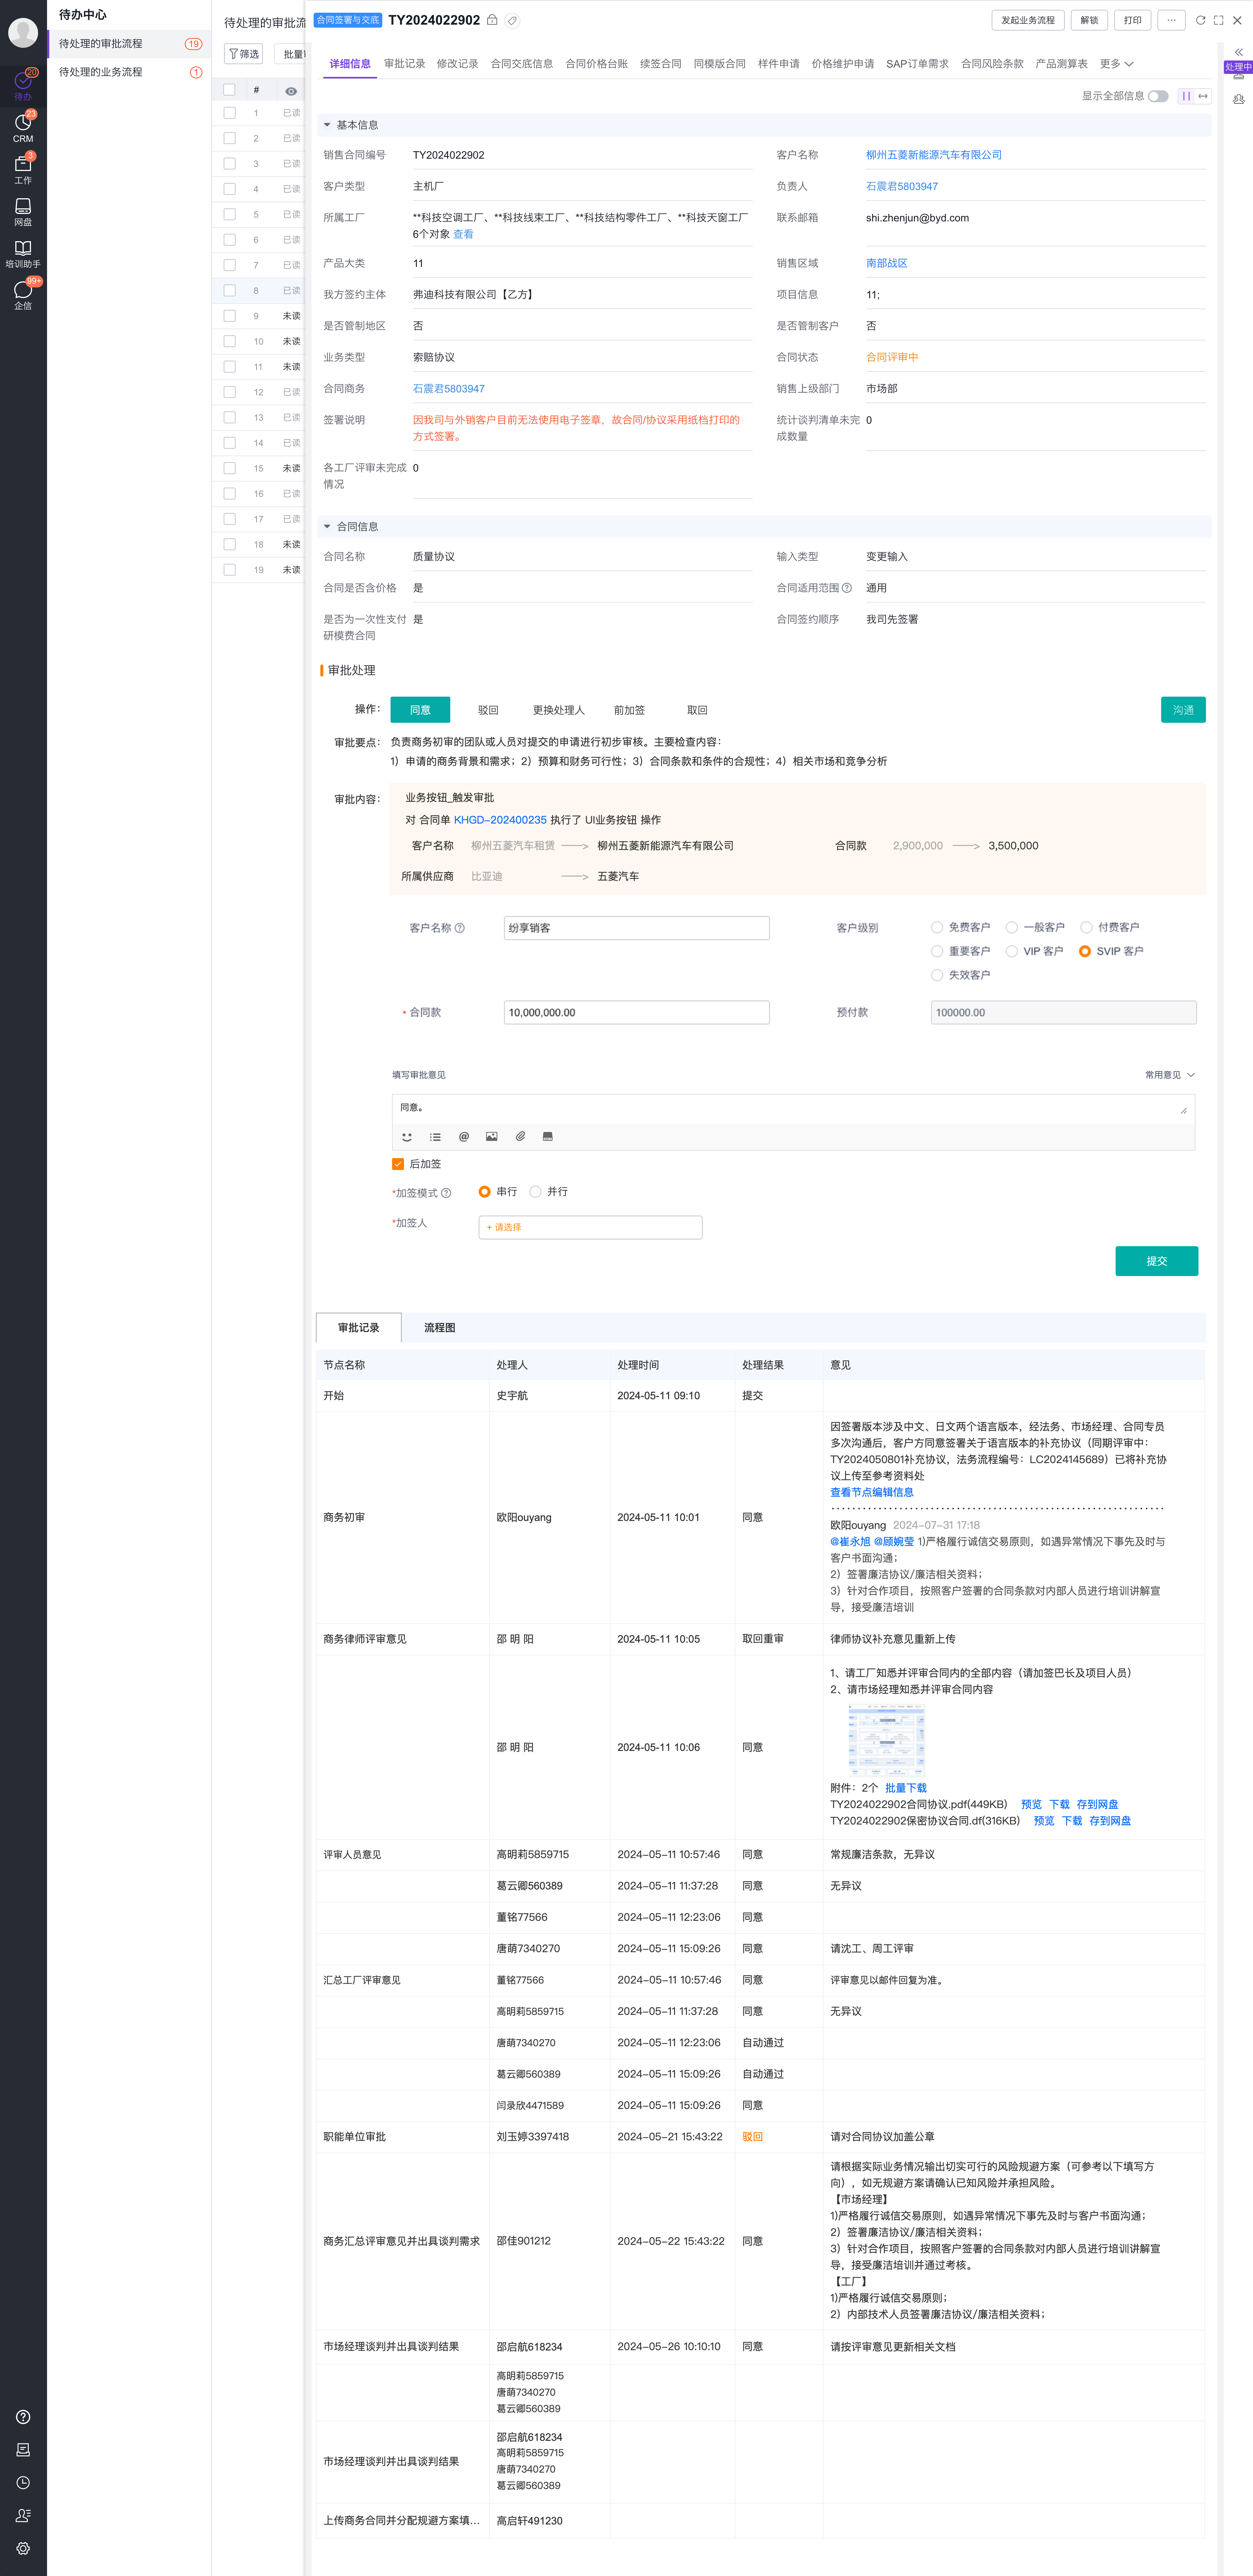This screenshot has width=1253, height=2576.
Task: Open the 培训助手 training assistant icon
Action: click(23, 254)
